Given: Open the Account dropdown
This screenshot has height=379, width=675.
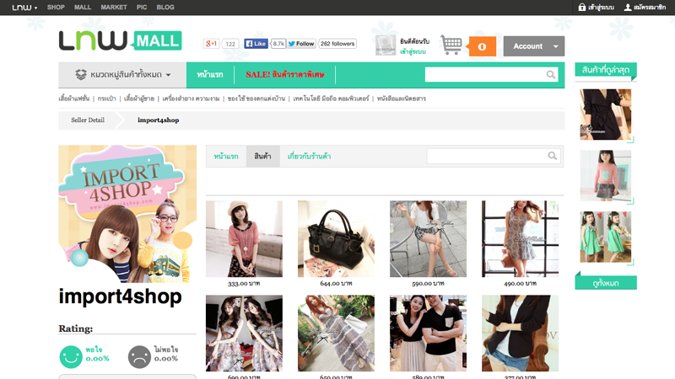Looking at the screenshot, I should [534, 46].
